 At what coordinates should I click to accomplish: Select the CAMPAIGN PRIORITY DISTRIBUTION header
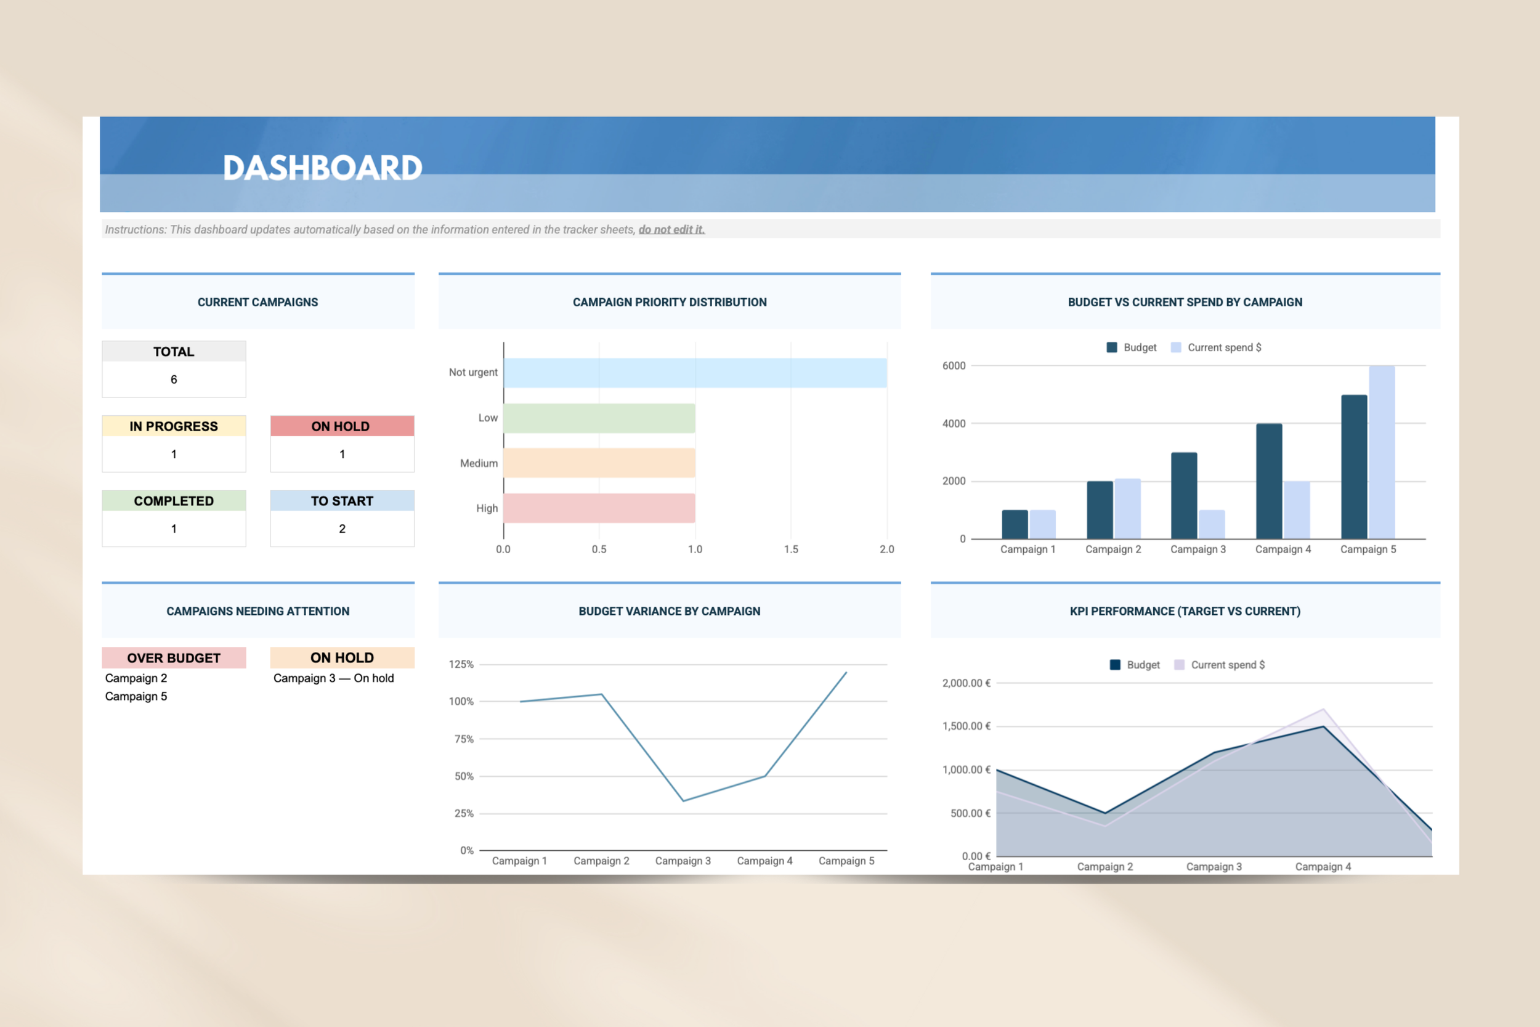pos(670,302)
